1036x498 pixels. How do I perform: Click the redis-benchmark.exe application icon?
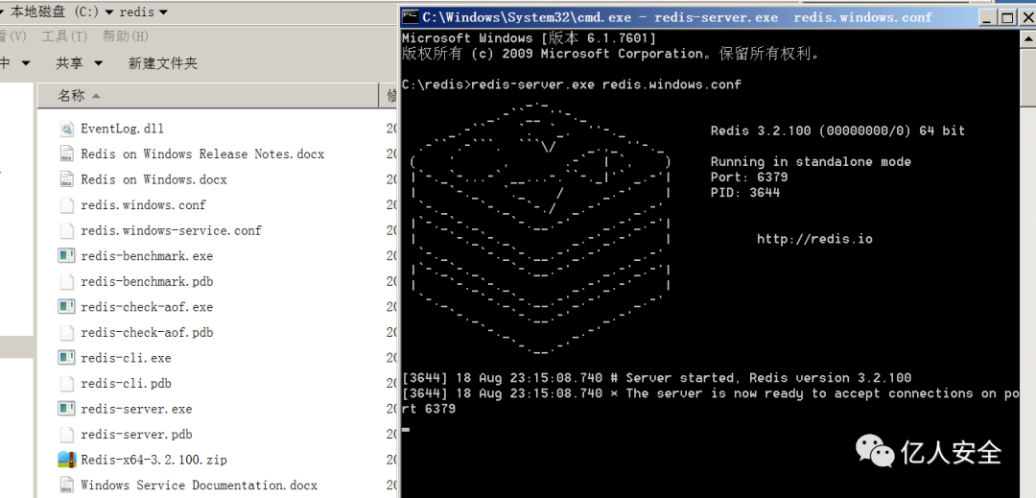(66, 255)
